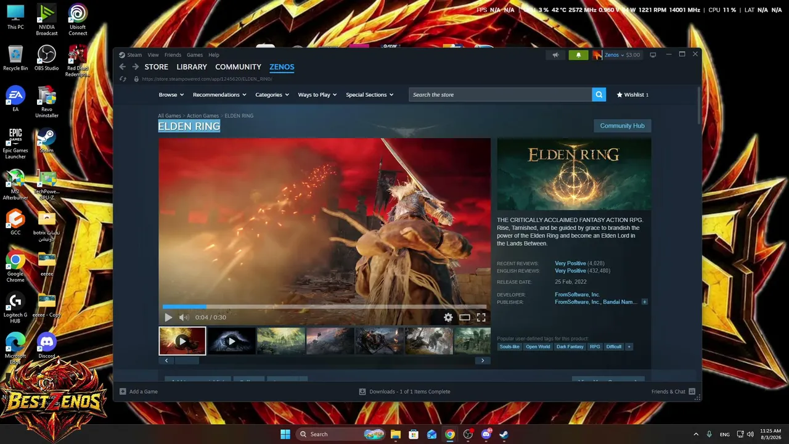Image resolution: width=789 pixels, height=444 pixels.
Task: Open the MSI Afterburner desktop icon
Action: point(15,184)
